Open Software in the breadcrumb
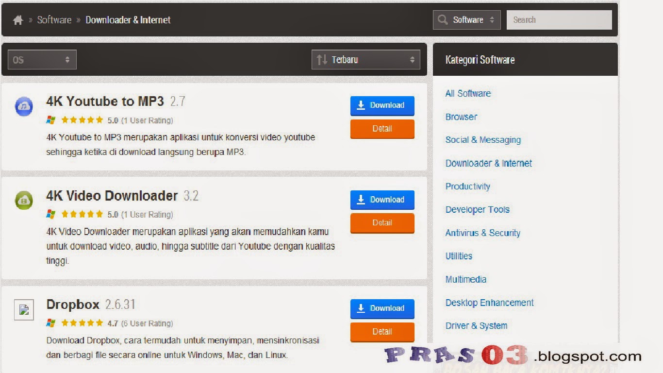Image resolution: width=663 pixels, height=373 pixels. click(x=54, y=20)
